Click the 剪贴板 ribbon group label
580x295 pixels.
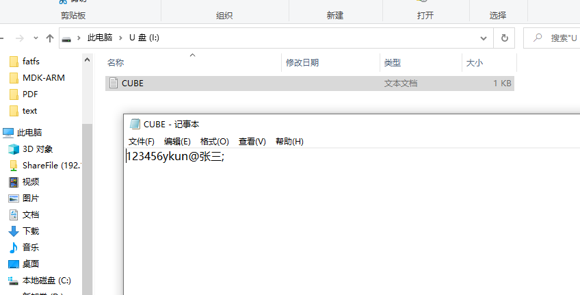click(x=73, y=16)
